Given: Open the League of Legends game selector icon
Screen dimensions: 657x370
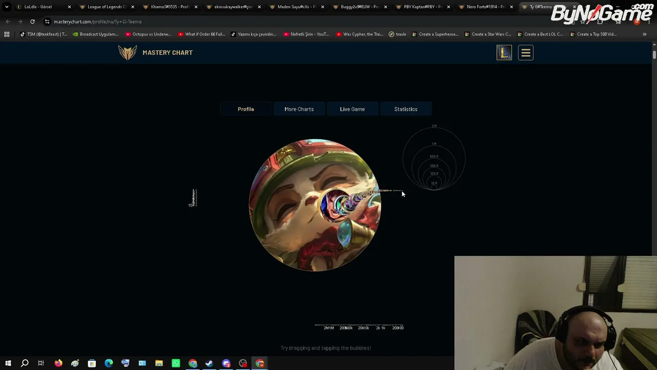Looking at the screenshot, I should [x=504, y=52].
